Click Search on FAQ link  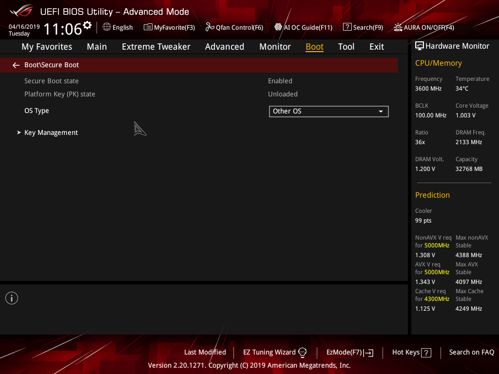coord(471,353)
